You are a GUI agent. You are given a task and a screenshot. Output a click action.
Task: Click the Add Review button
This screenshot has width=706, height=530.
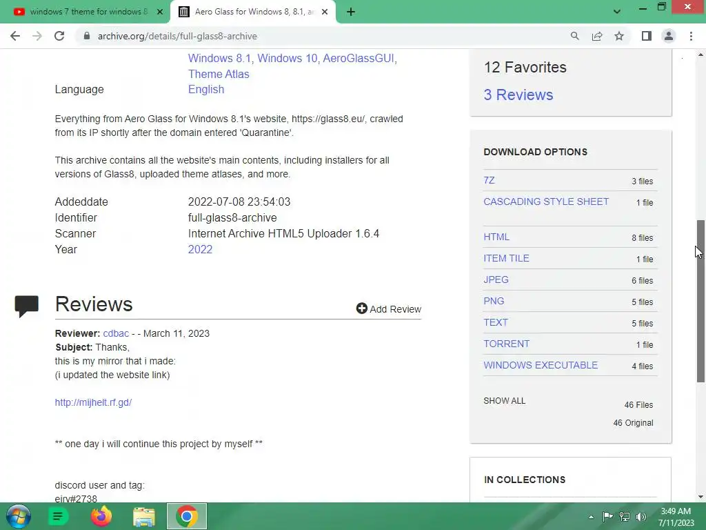(389, 308)
